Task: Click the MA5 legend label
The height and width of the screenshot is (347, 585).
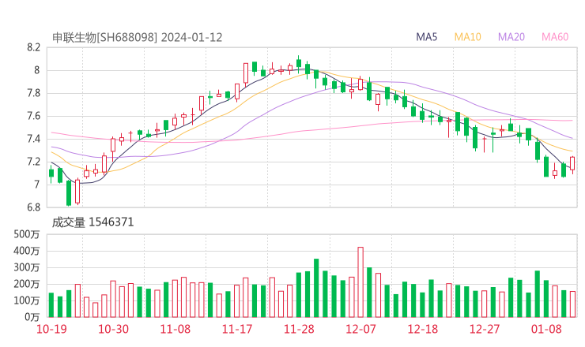Action: tap(426, 37)
